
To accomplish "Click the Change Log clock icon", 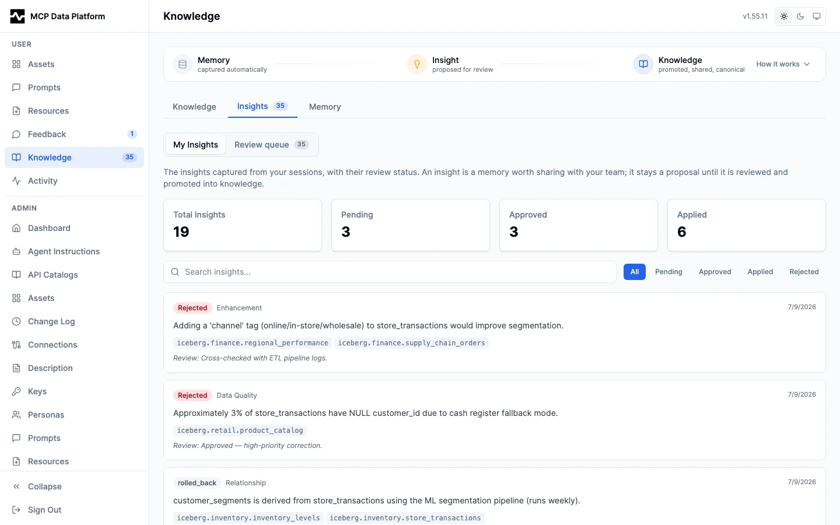I will pyautogui.click(x=16, y=321).
